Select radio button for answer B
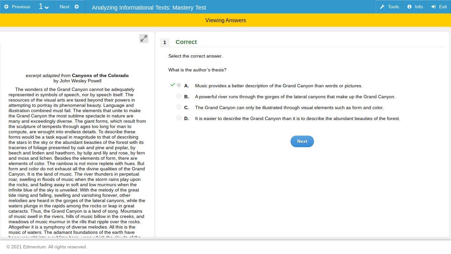The image size is (451, 254). coord(179,96)
